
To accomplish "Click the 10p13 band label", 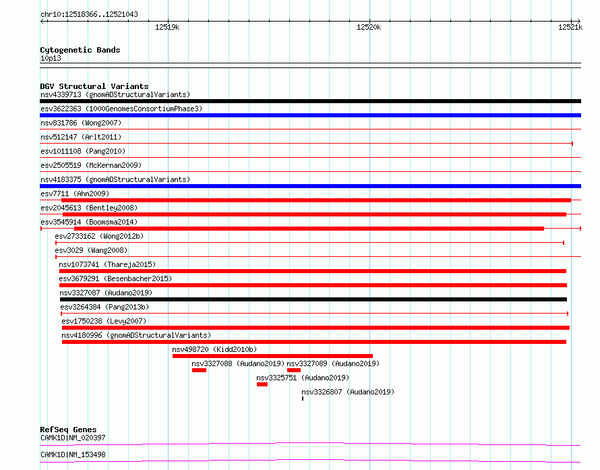I will pyautogui.click(x=51, y=58).
